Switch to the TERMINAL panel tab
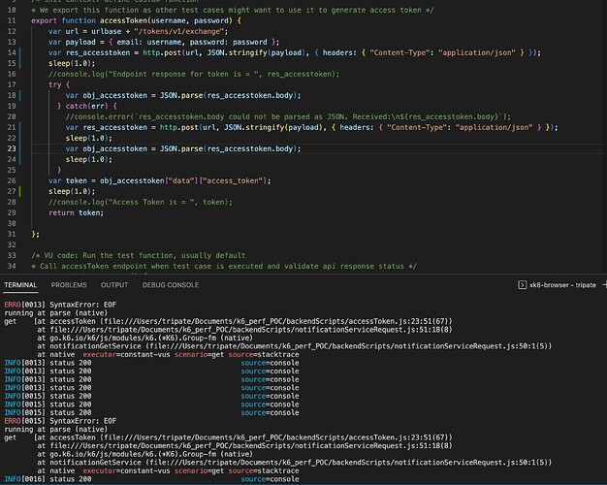 20,285
